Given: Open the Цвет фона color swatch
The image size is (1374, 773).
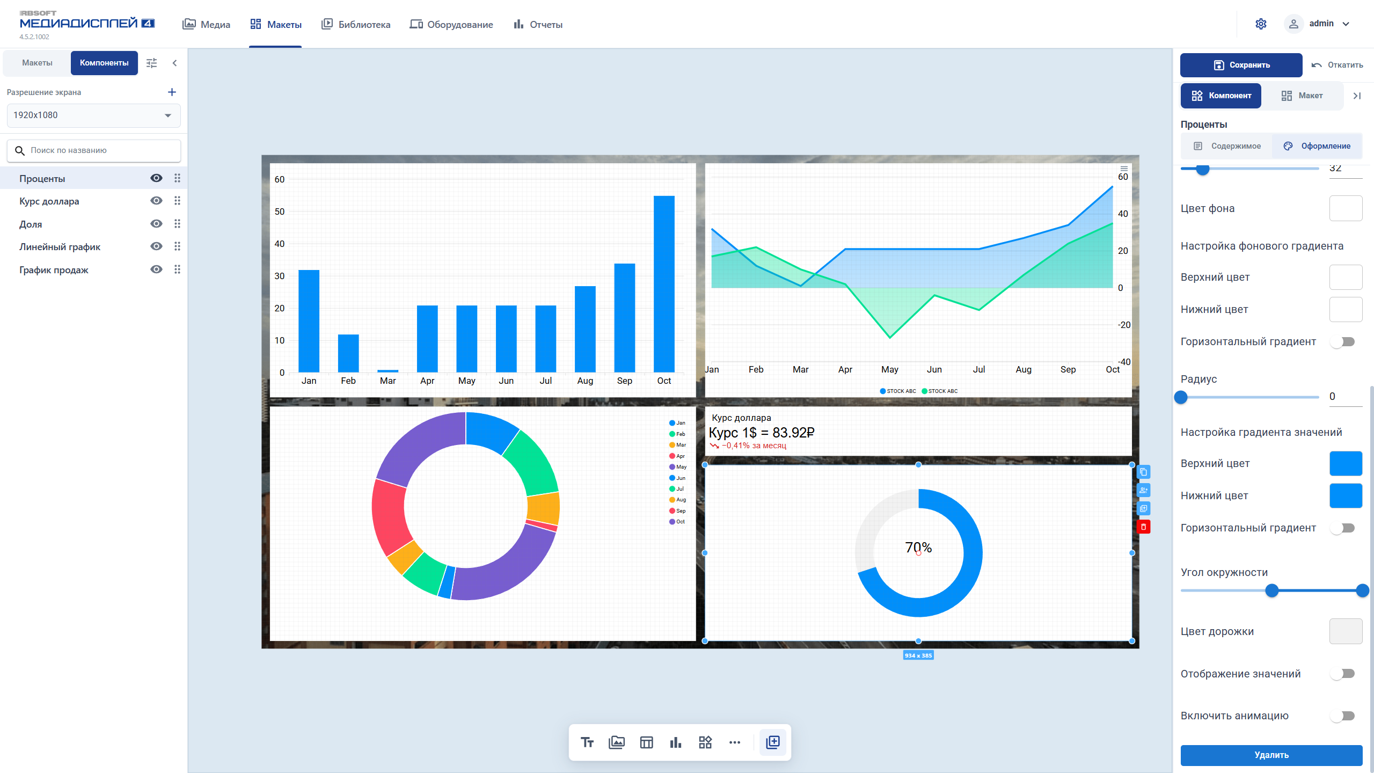Looking at the screenshot, I should (x=1346, y=208).
